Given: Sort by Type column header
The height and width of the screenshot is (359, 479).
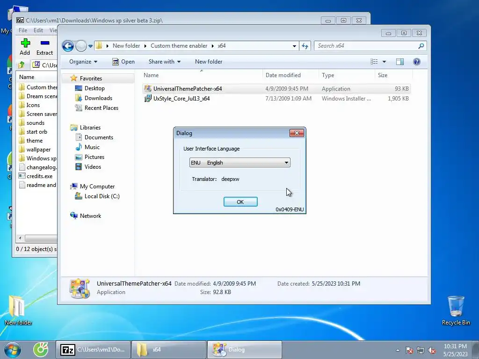Looking at the screenshot, I should [347, 75].
